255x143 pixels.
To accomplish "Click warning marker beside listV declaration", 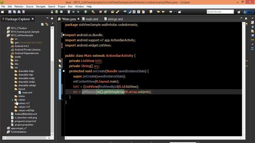I will [60, 61].
